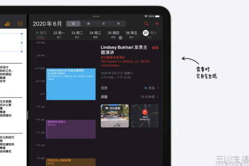Image resolution: width=249 pixels, height=166 pixels.
Task: Switch to Week view segment
Action: pos(88,24)
